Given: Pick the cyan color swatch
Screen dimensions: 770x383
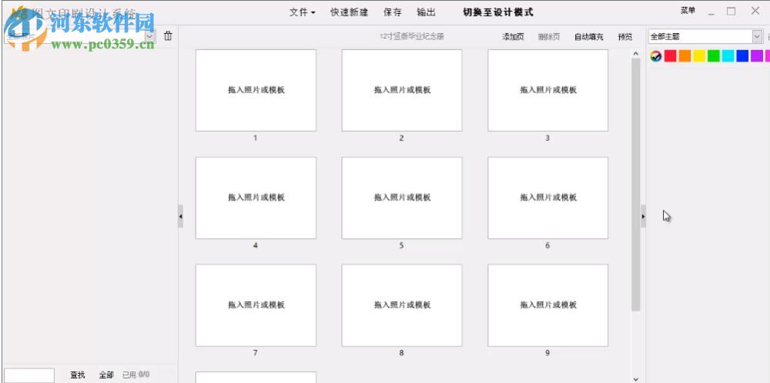Looking at the screenshot, I should coord(728,56).
